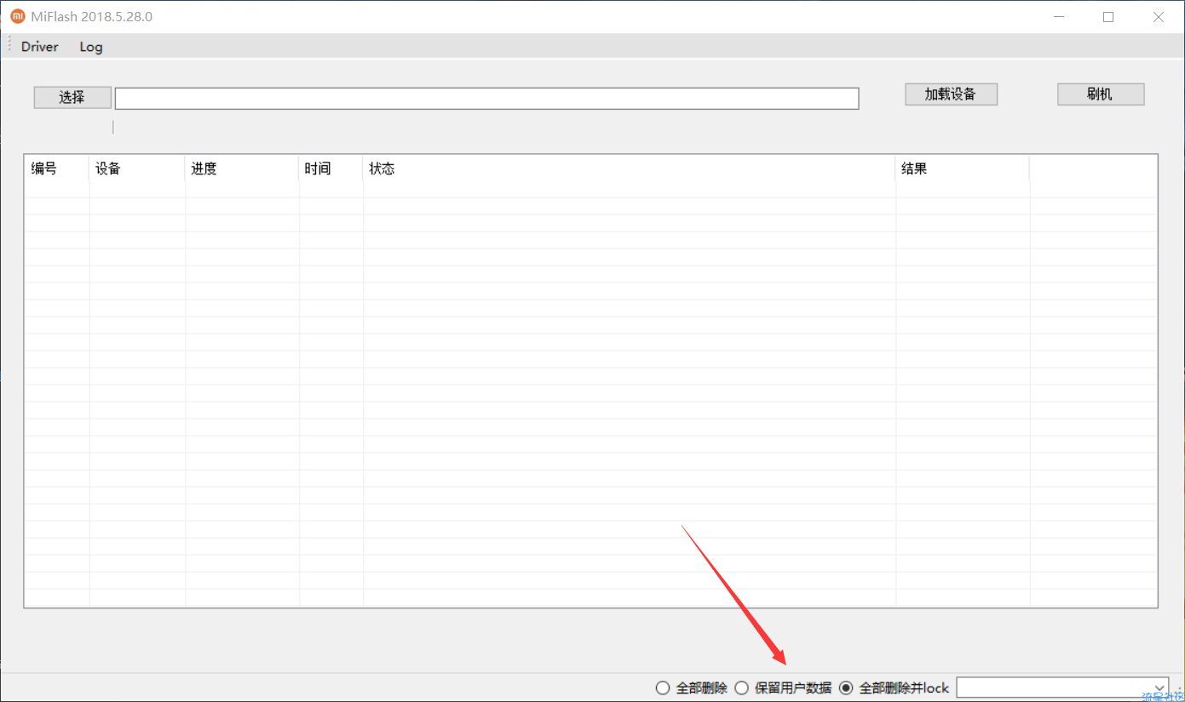Click the 加载设备 button
Image resolution: width=1185 pixels, height=702 pixels.
pyautogui.click(x=951, y=94)
